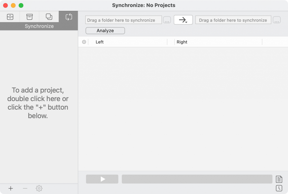Select the Clone tab icon
Image resolution: width=288 pixels, height=194 pixels.
point(49,17)
